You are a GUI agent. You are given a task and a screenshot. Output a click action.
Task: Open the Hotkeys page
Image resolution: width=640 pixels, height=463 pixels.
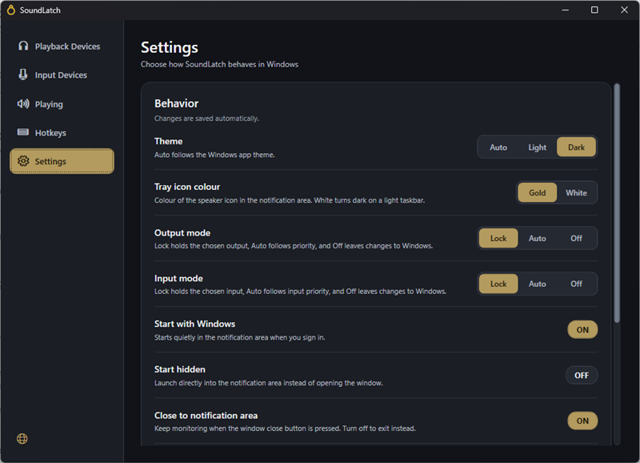click(x=62, y=132)
